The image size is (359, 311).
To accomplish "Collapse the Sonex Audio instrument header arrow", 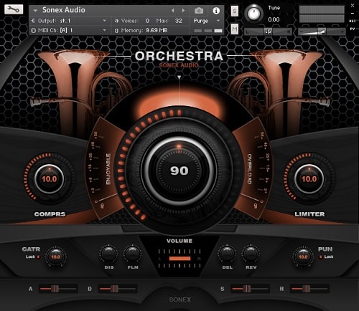I will (35, 11).
